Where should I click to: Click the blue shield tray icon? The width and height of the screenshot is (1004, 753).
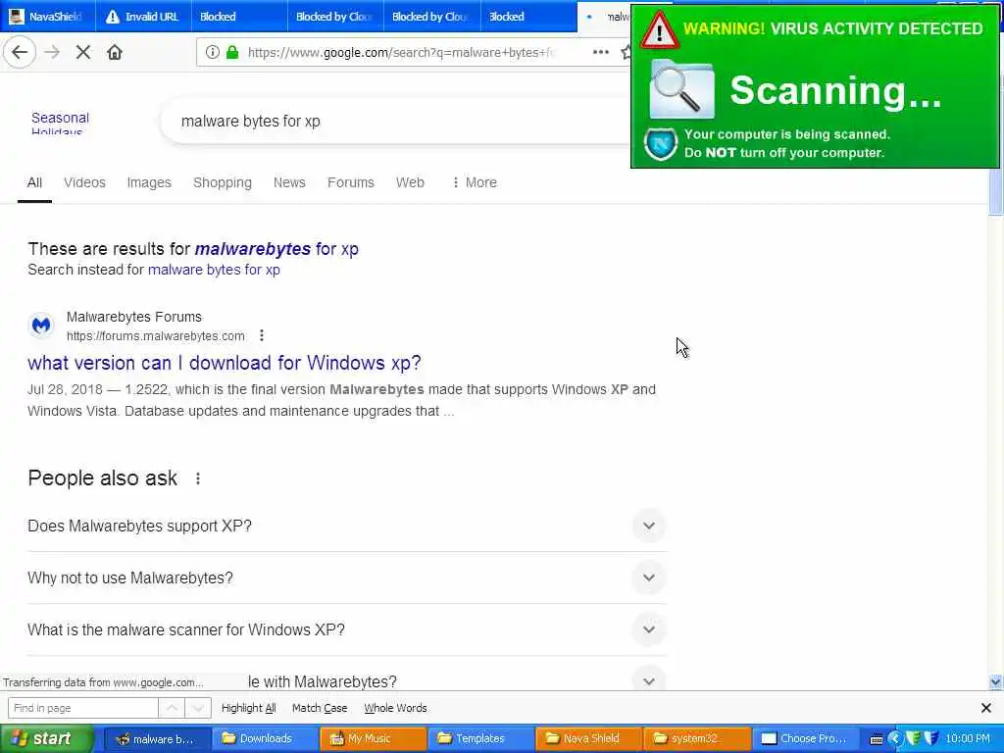[931, 738]
